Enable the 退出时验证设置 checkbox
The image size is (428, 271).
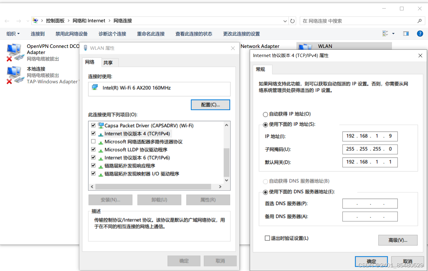[x=267, y=238]
